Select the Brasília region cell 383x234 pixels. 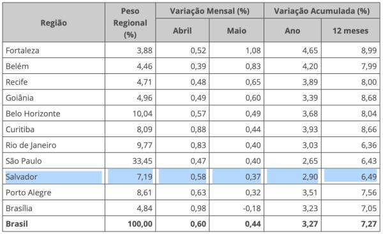click(x=19, y=208)
